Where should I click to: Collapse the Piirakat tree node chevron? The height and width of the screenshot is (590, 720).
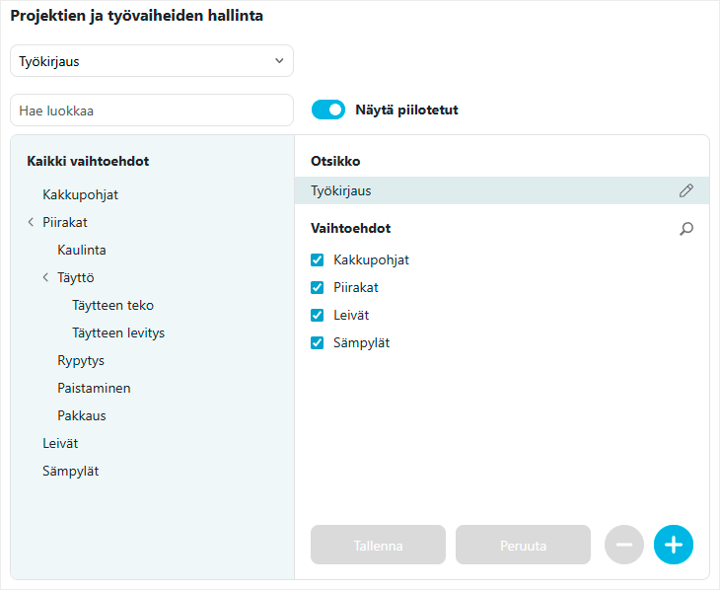click(x=31, y=222)
